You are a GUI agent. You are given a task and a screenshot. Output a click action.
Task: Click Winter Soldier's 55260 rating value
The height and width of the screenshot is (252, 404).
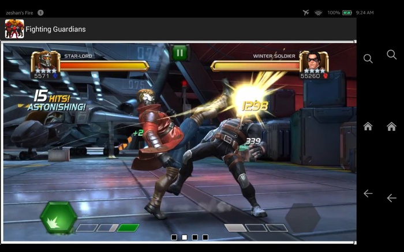pyautogui.click(x=311, y=76)
